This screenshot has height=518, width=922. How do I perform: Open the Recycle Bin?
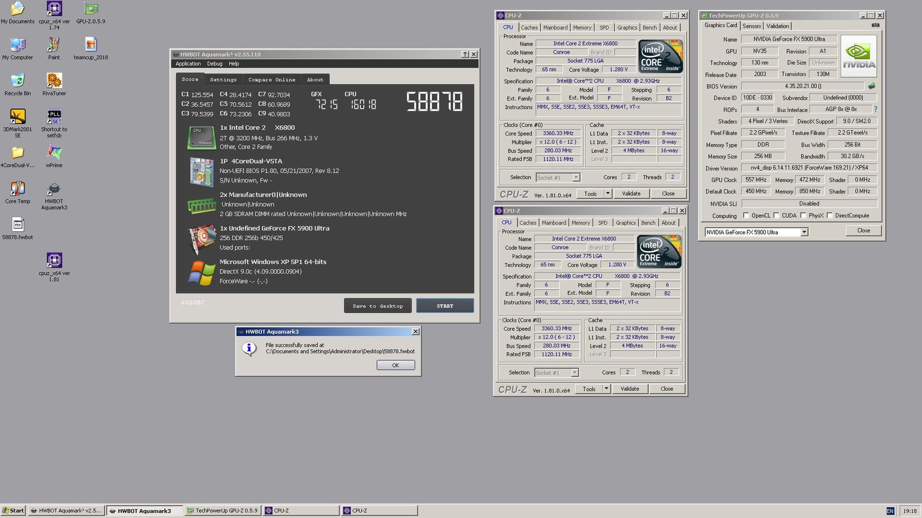tap(18, 84)
